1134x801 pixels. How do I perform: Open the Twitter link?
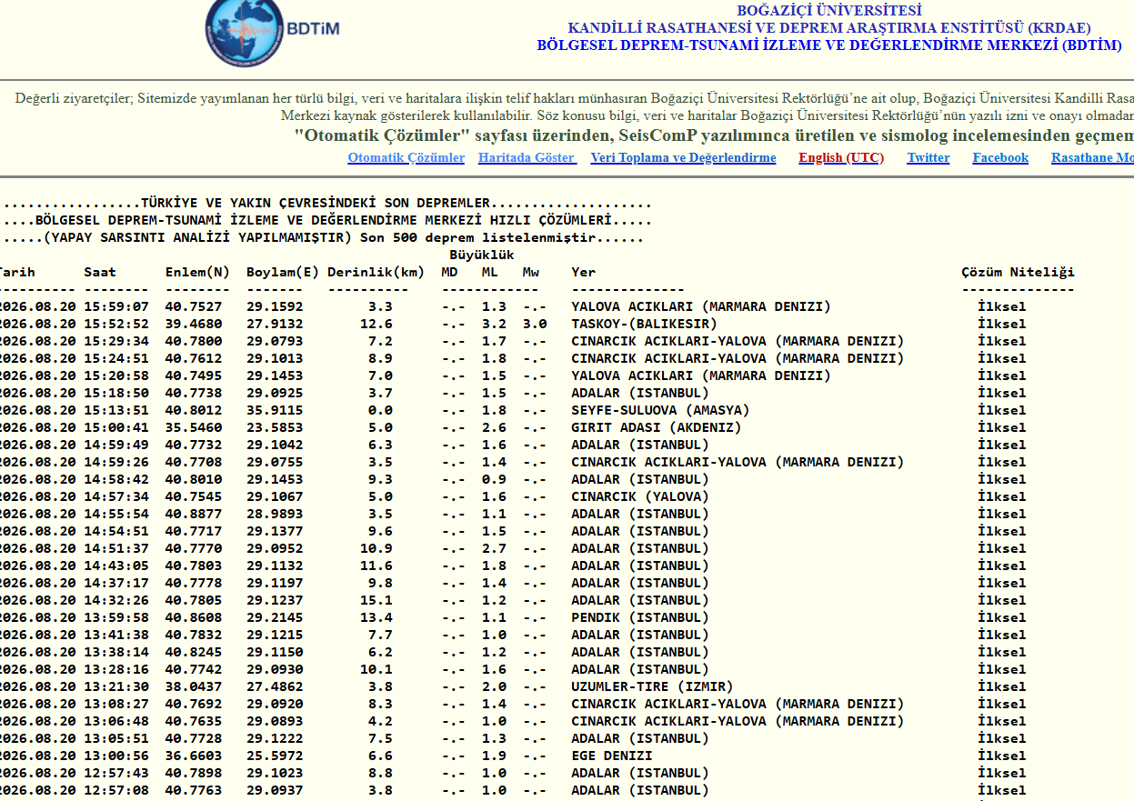coord(928,158)
